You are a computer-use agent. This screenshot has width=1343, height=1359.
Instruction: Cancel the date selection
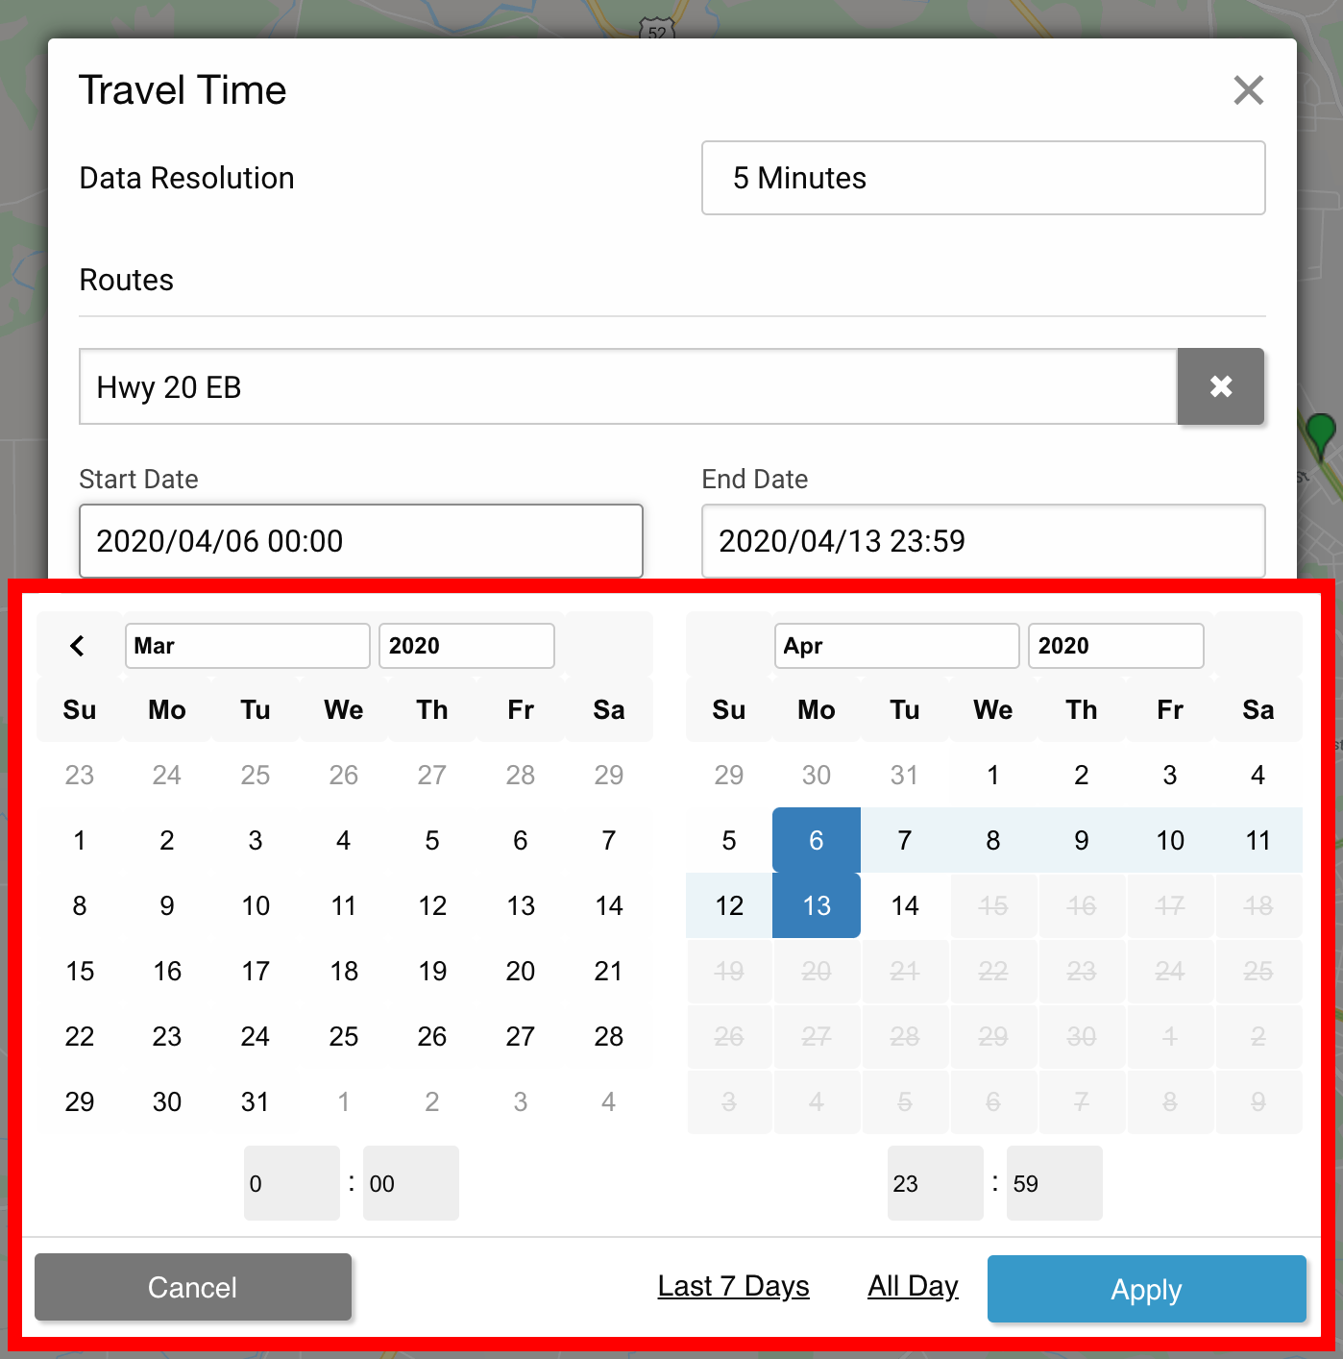coord(192,1288)
